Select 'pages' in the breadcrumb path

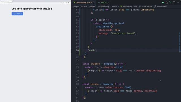coord(76,7)
